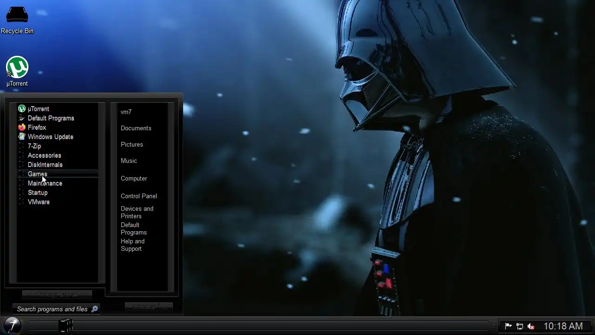Open the Recycle Bin desktop icon
The image size is (595, 335).
tap(17, 20)
